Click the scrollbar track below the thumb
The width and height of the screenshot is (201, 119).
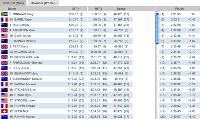[x=157, y=82]
